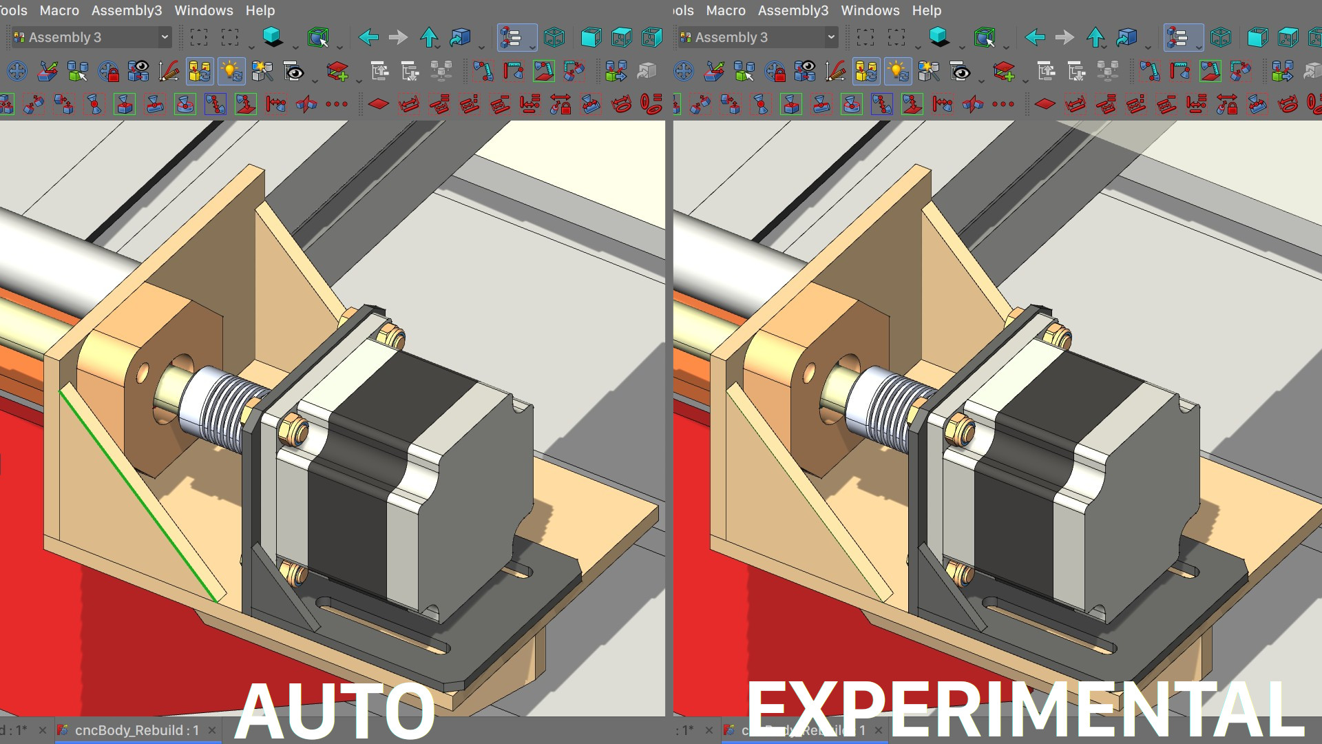
Task: Click the Move part icon in left window
Action: tap(17, 71)
